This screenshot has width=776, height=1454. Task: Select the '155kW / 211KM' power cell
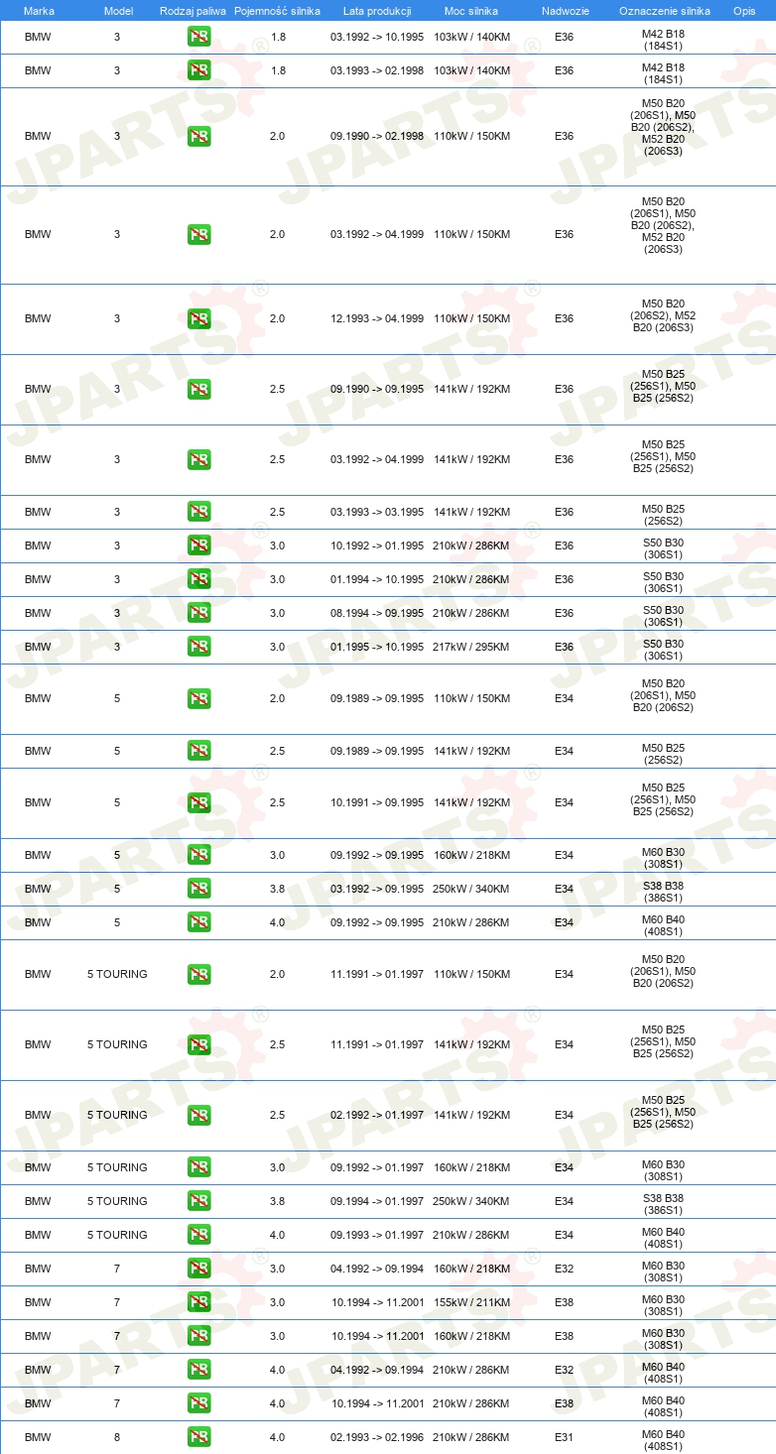(x=471, y=1303)
